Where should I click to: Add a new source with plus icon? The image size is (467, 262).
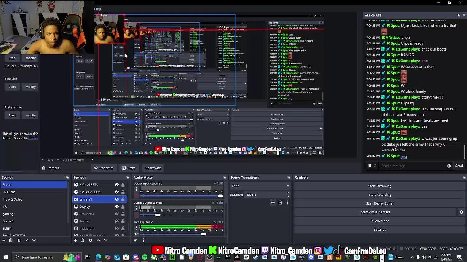click(x=76, y=240)
